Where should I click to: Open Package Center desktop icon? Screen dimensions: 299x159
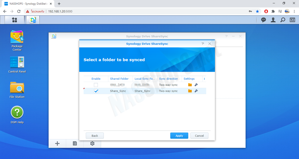(17, 41)
